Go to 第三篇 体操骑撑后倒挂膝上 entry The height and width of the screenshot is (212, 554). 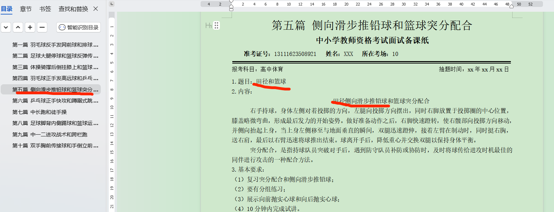pos(55,67)
